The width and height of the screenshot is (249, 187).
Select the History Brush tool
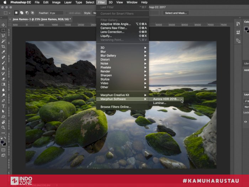(3, 74)
